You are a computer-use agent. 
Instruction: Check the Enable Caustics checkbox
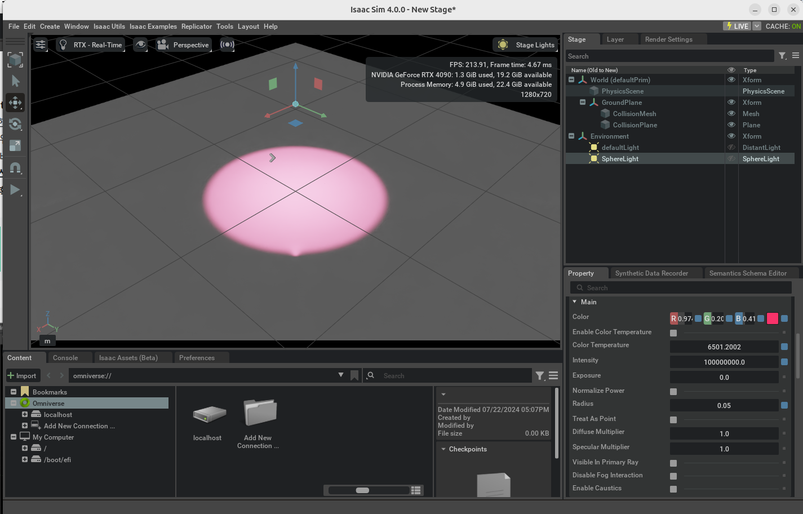[673, 489]
